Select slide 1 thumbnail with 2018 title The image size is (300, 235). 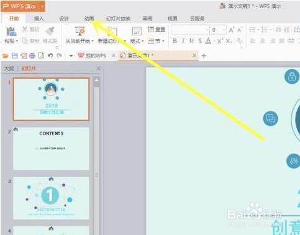[x=51, y=99]
